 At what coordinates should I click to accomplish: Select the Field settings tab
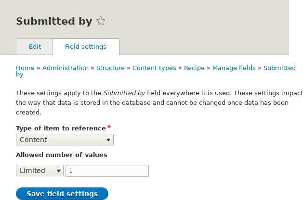point(86,47)
